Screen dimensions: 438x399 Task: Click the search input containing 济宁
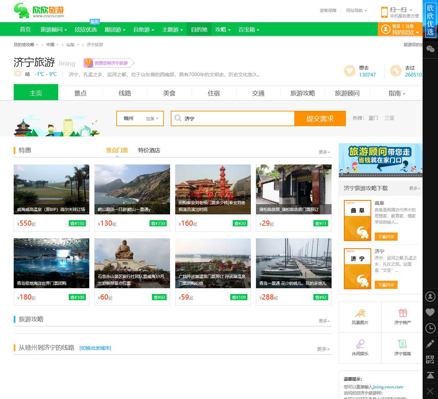(233, 118)
